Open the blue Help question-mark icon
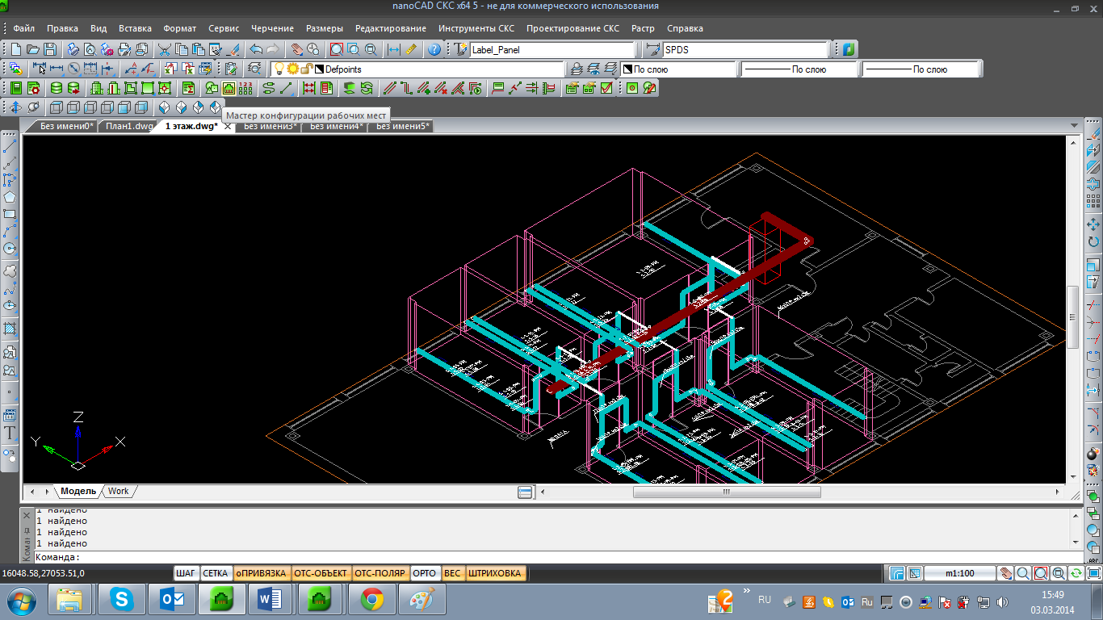Viewport: 1103px width, 620px height. (434, 49)
